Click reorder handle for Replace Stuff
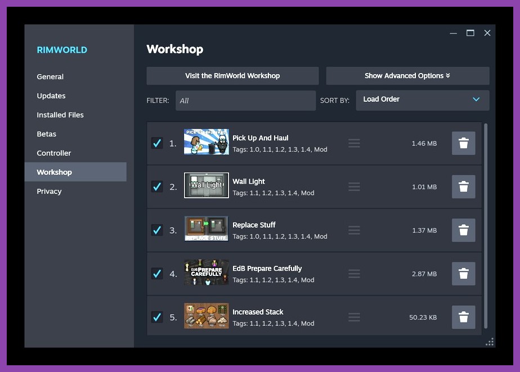Screen dimensions: 520x372 (x=354, y=230)
